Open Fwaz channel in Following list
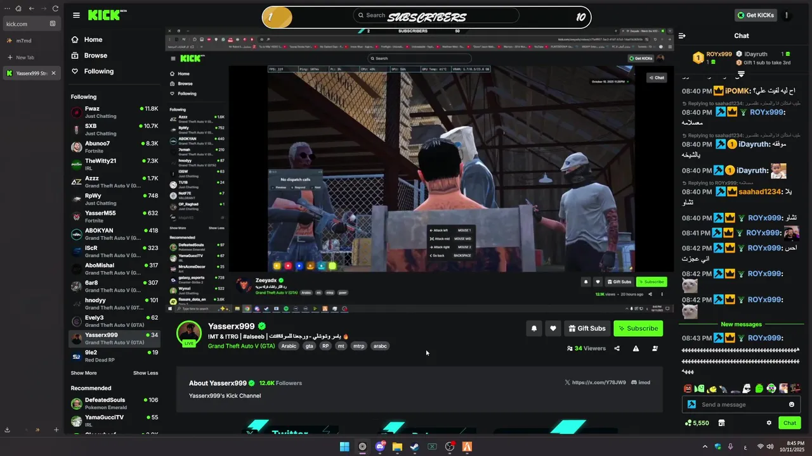This screenshot has height=456, width=812. click(114, 112)
